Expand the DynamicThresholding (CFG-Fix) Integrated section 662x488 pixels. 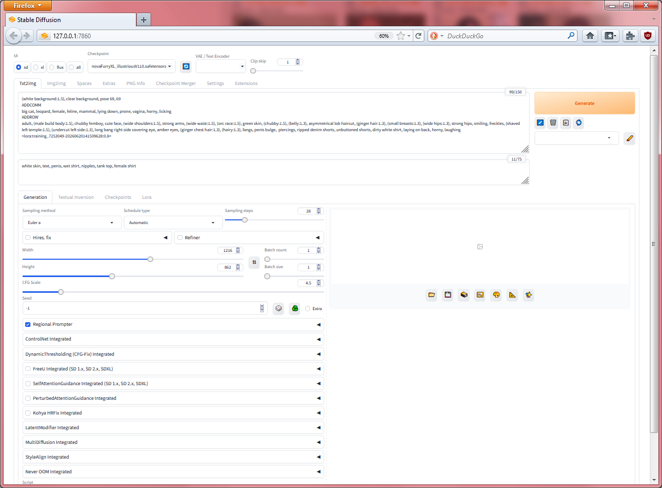click(173, 354)
